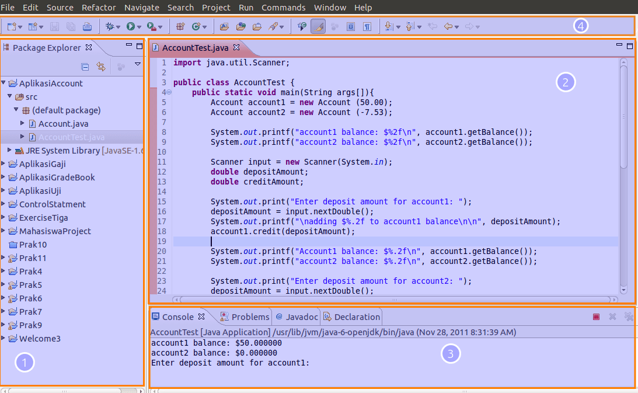The image size is (638, 393).
Task: Open the Package Explorer view menu triangle
Action: (138, 64)
